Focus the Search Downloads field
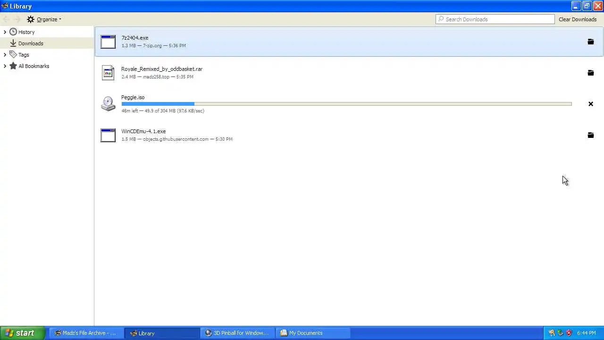This screenshot has height=340, width=604. 495,19
